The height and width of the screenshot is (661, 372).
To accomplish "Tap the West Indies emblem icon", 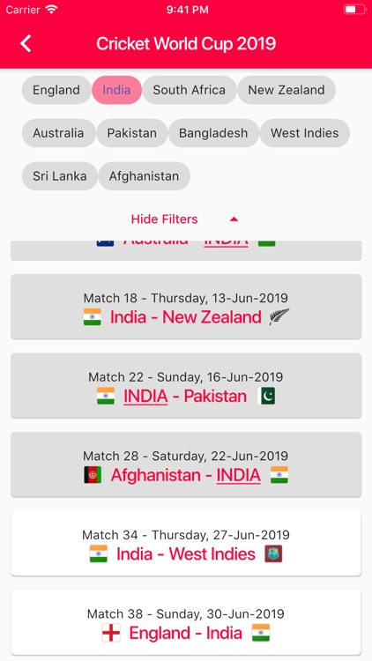I will tap(273, 553).
